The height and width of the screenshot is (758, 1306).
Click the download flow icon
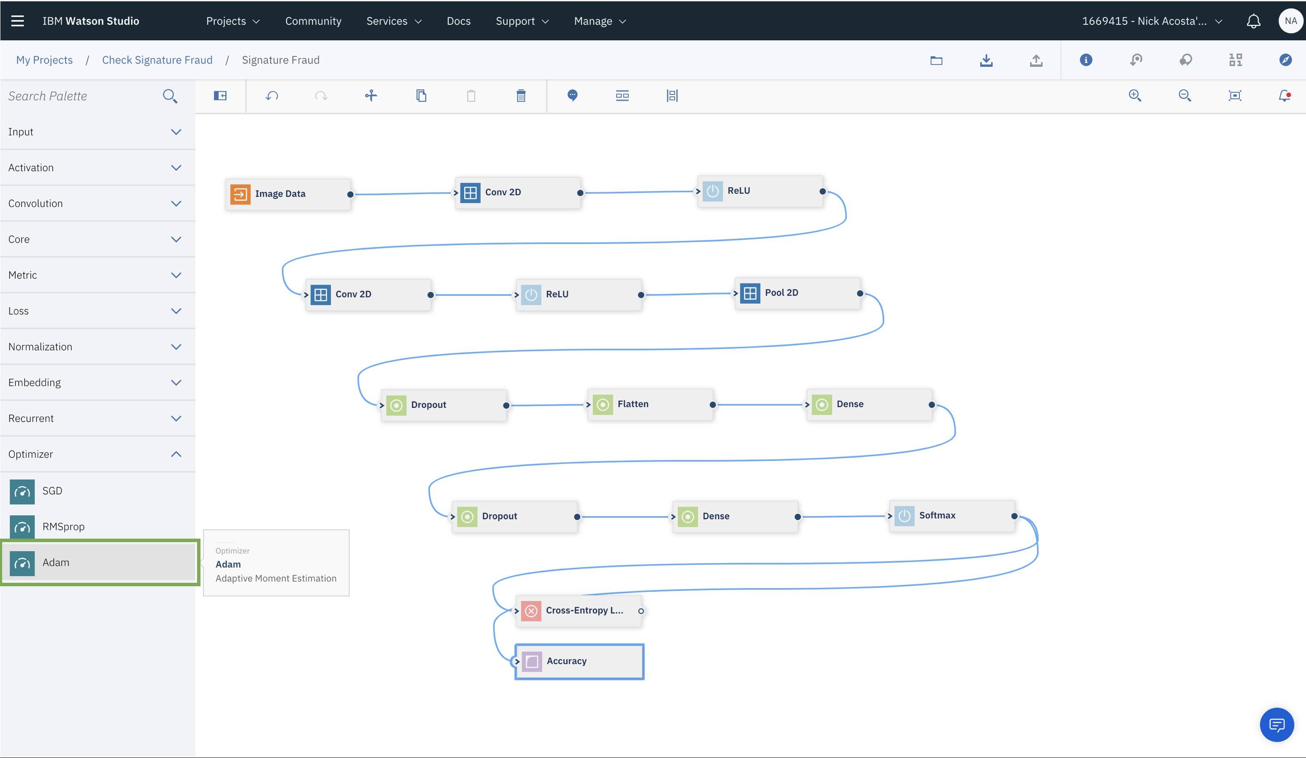pyautogui.click(x=986, y=60)
